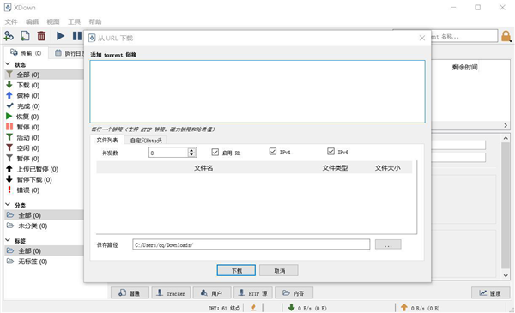Image resolution: width=515 pixels, height=313 pixels.
Task: Click the 文件大小 column header
Action: 388,168
